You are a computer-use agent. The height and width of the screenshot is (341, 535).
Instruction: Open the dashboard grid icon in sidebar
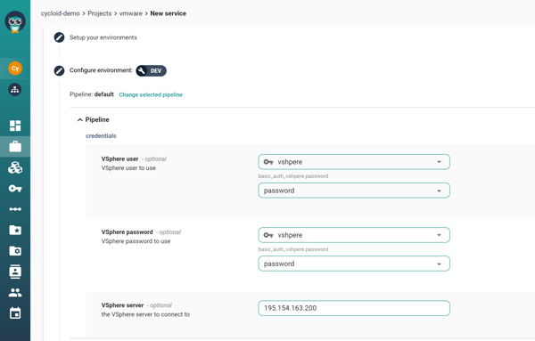point(15,126)
